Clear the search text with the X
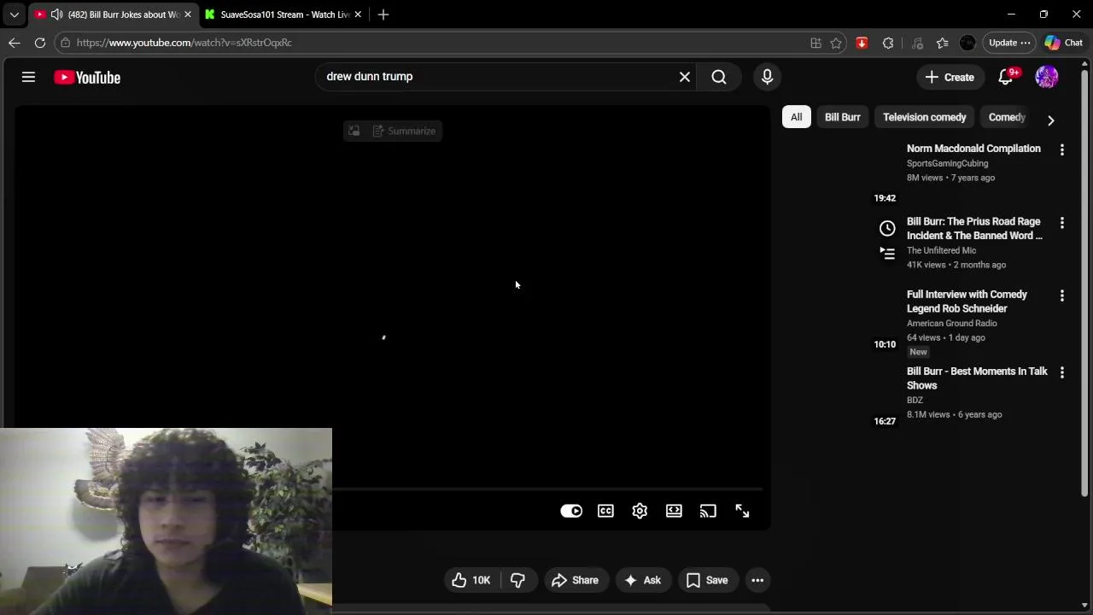The height and width of the screenshot is (615, 1093). [684, 77]
